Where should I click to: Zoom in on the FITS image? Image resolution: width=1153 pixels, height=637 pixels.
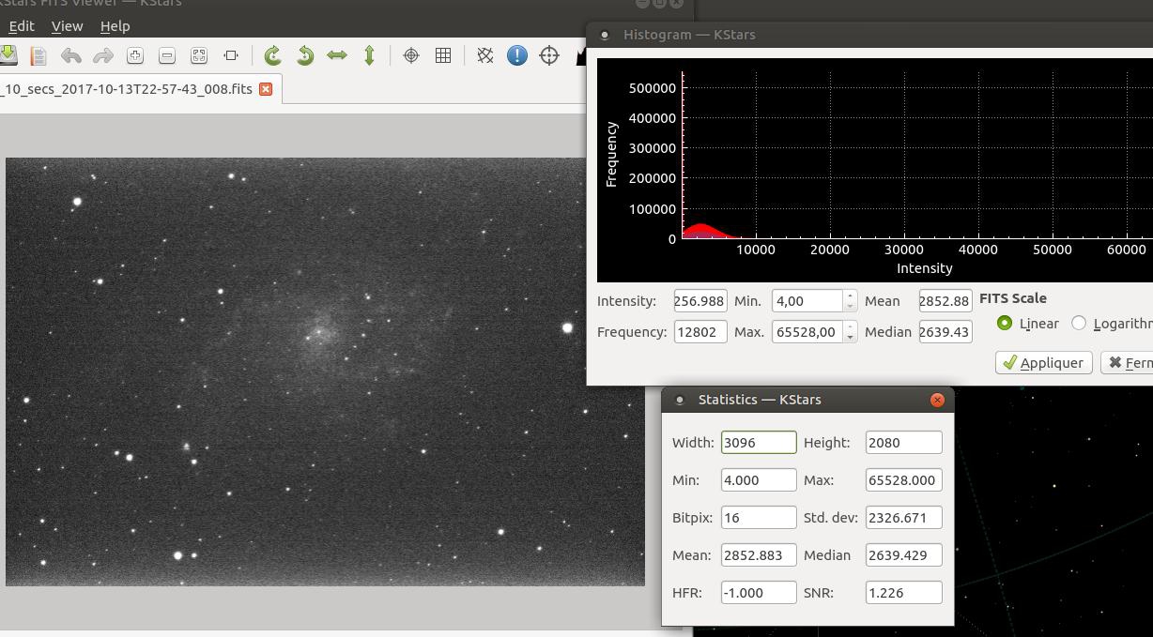135,55
